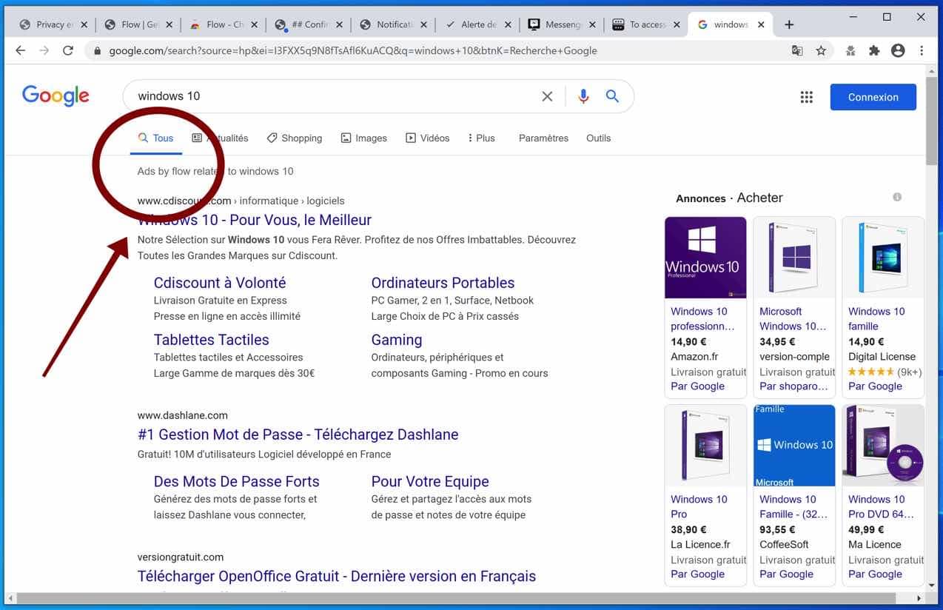Open the Cdiscount à Volonté sitelink

[x=220, y=283]
